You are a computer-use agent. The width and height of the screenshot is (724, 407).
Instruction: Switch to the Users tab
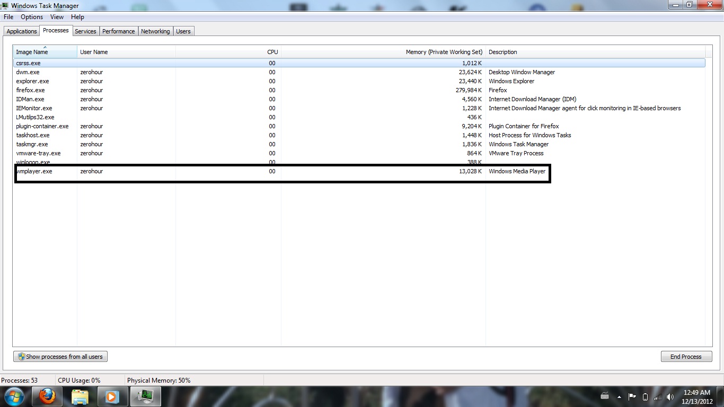[183, 31]
